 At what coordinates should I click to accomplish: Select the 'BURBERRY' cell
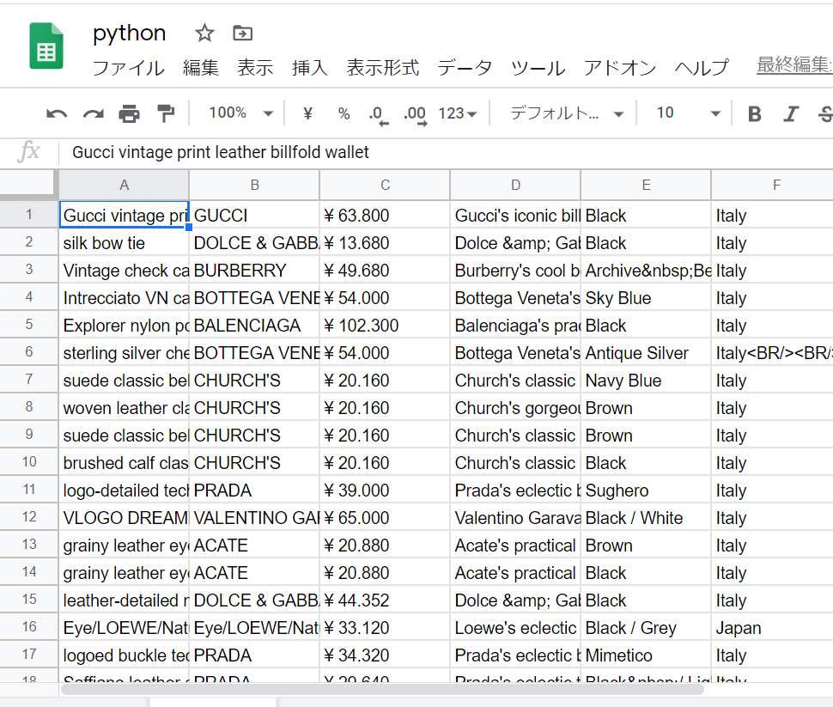click(254, 270)
